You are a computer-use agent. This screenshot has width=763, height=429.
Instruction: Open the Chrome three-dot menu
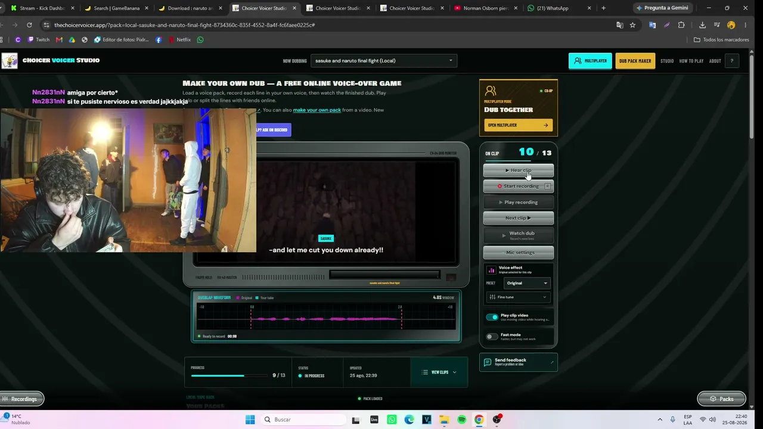click(x=746, y=25)
